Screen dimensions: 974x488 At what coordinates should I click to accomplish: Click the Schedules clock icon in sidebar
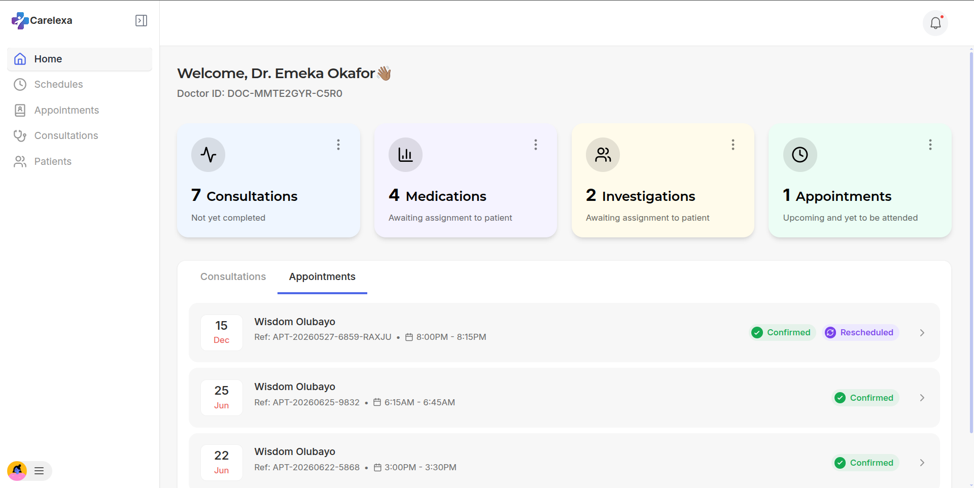(x=20, y=84)
